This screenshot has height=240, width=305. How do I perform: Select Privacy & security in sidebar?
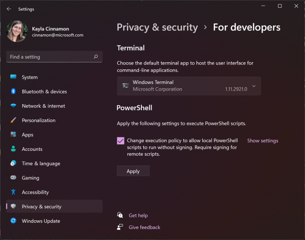click(42, 207)
